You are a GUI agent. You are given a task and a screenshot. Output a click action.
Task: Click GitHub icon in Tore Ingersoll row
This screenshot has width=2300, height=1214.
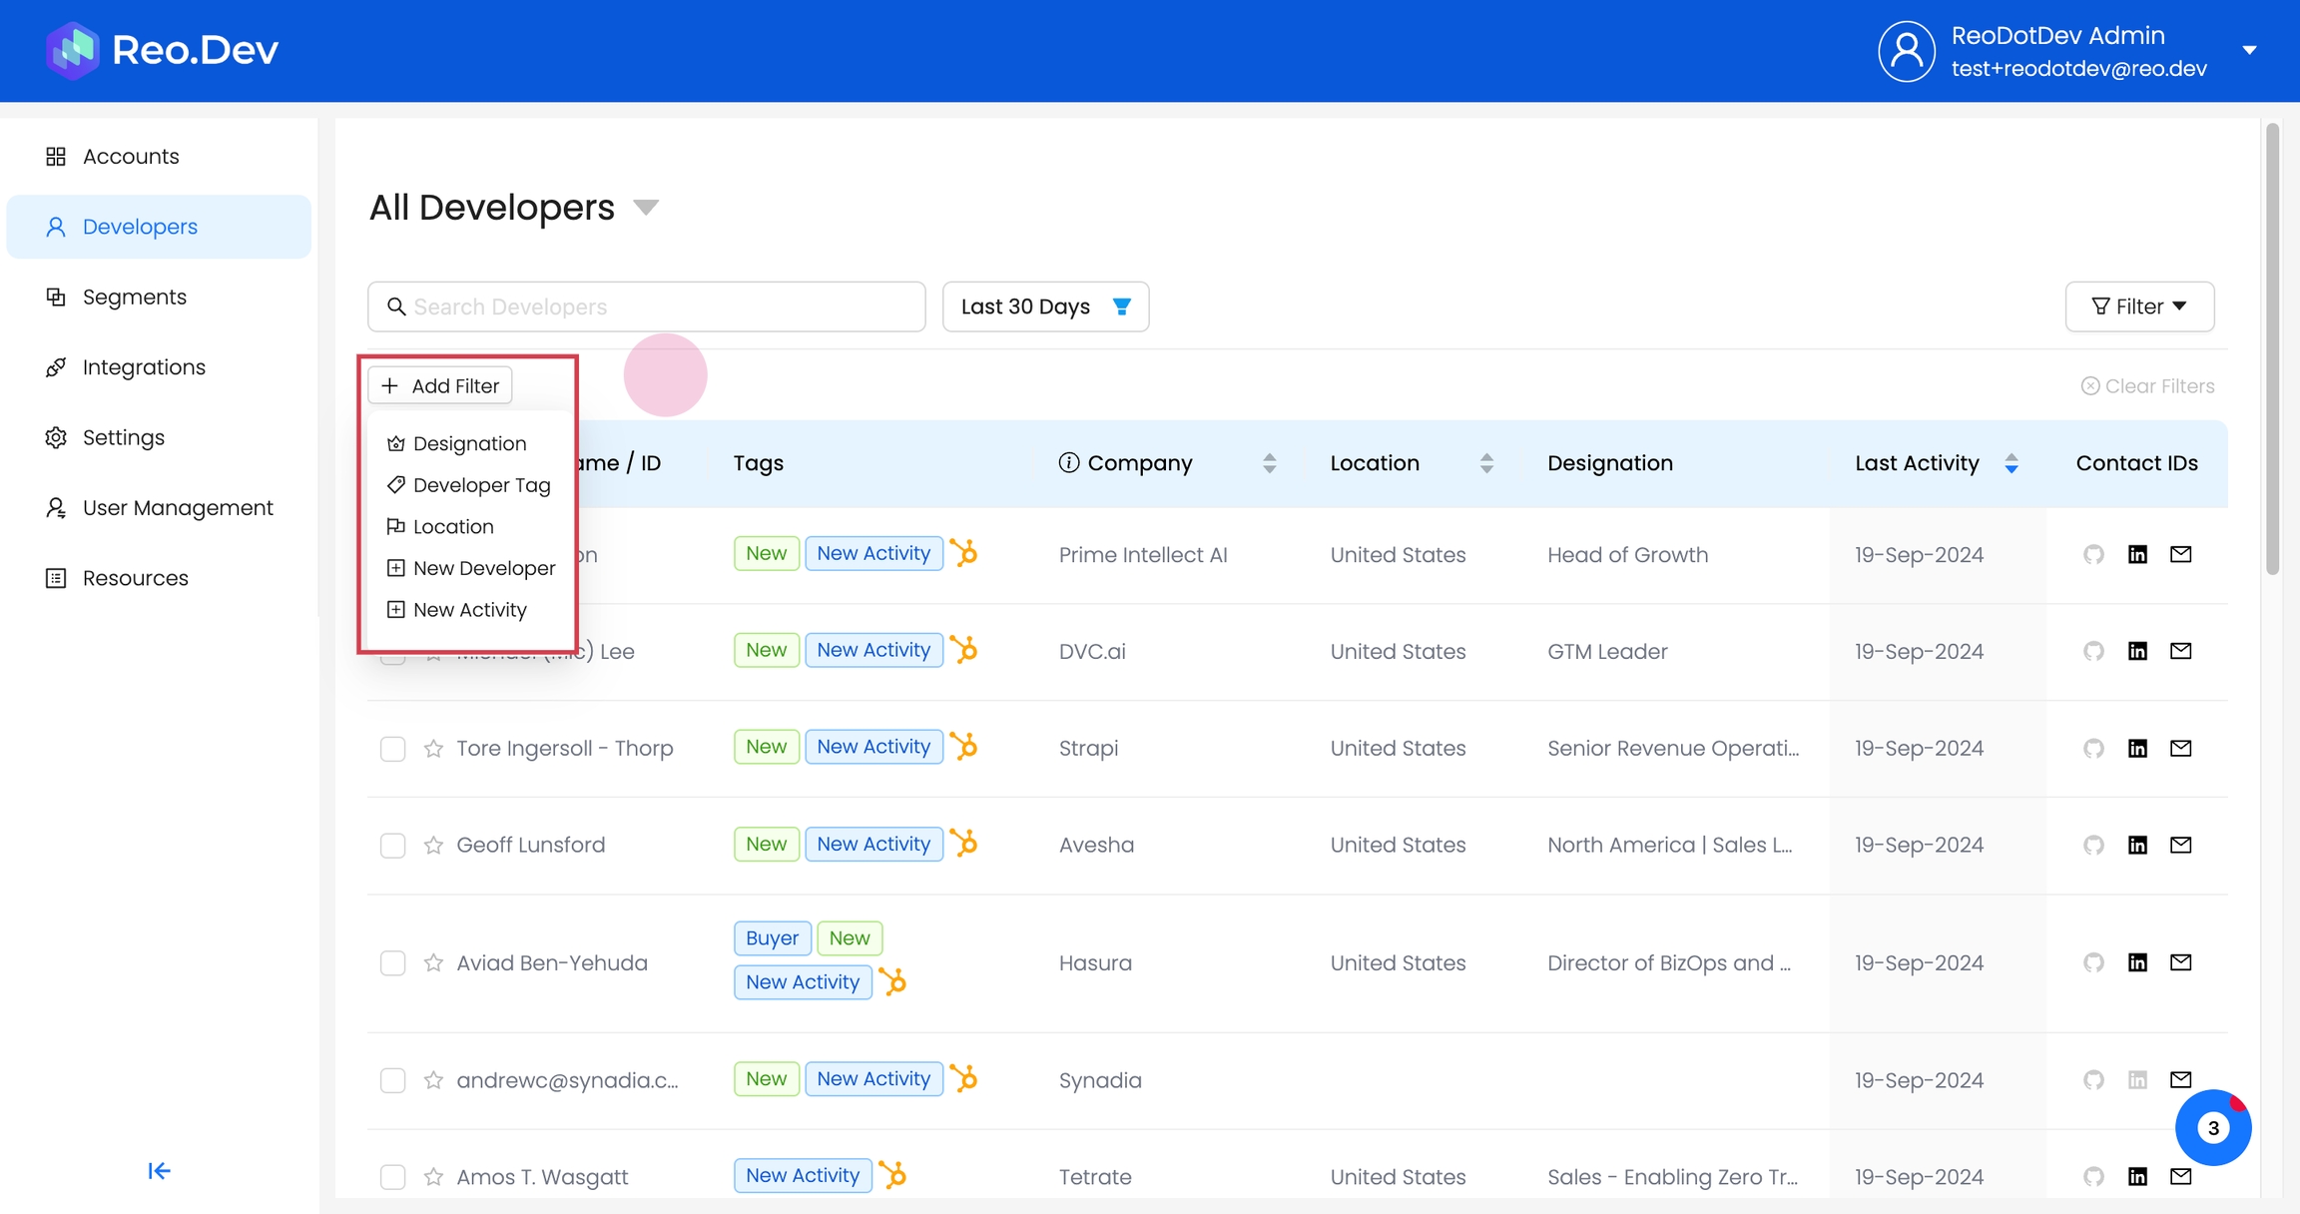pos(2093,748)
